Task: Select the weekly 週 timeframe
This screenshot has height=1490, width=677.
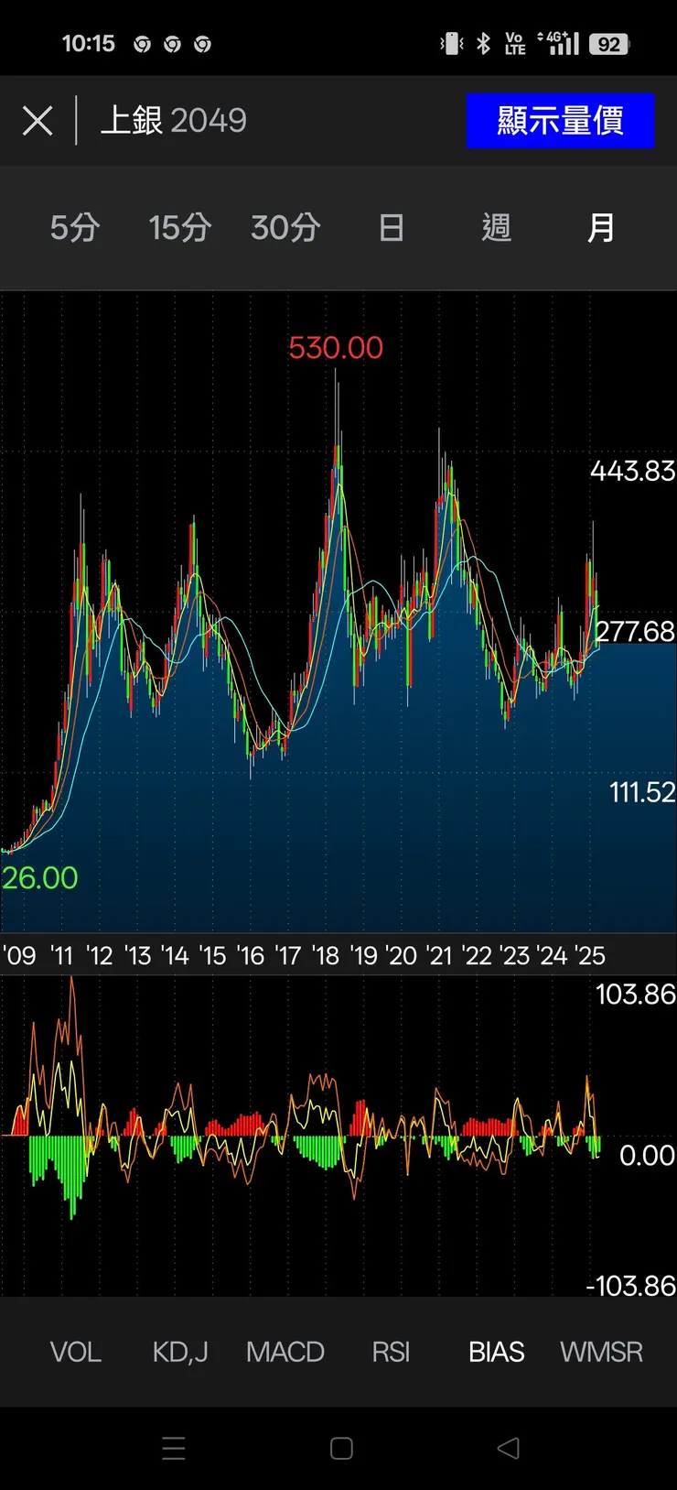Action: 496,227
